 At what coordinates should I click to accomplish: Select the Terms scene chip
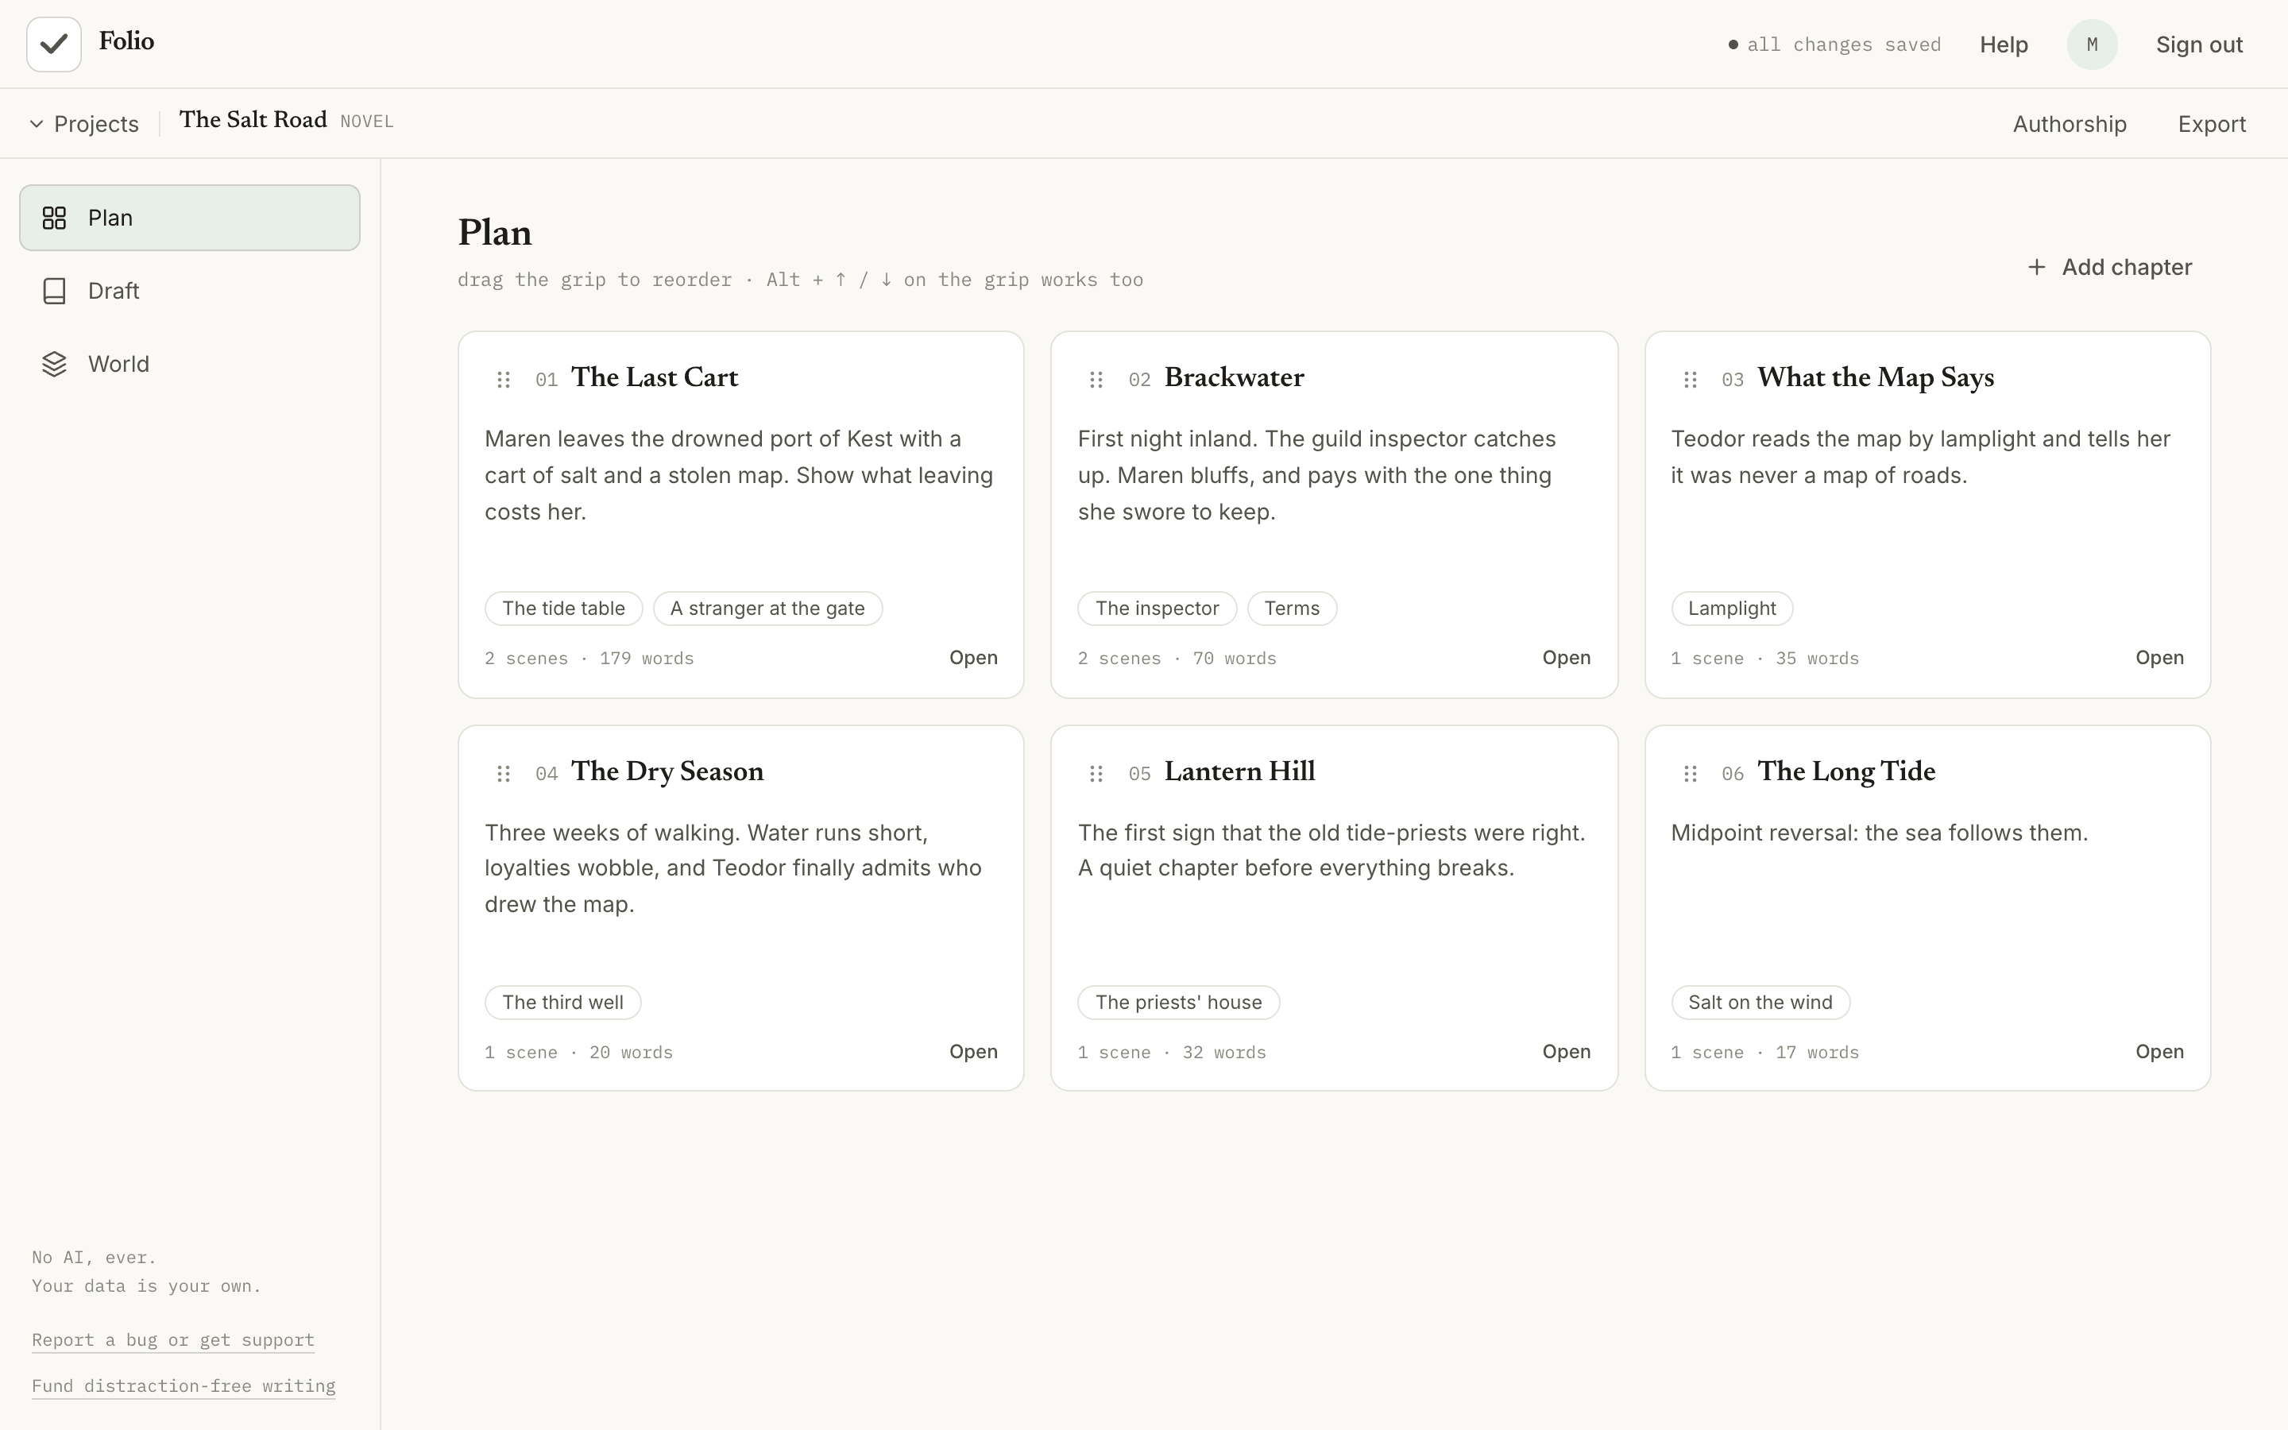tap(1292, 608)
